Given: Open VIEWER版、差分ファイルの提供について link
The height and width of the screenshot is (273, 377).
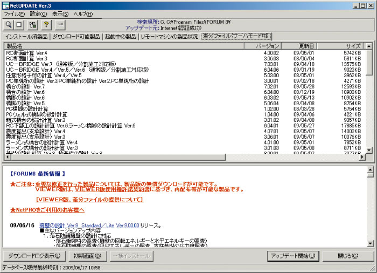Looking at the screenshot, I should coord(89,200).
